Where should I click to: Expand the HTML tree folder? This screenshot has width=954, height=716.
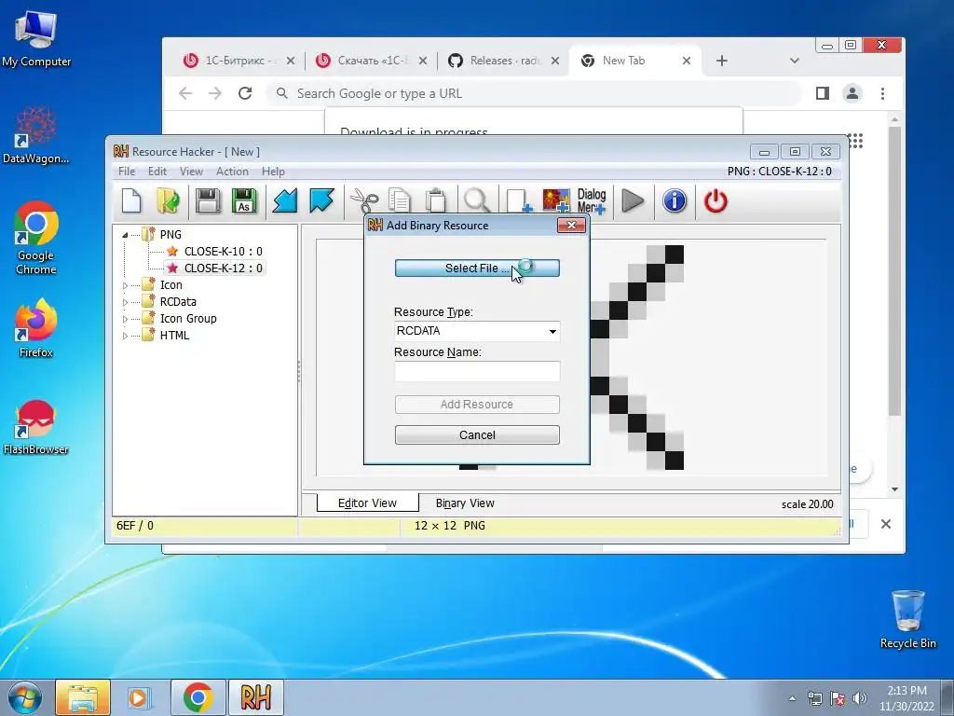coord(125,336)
